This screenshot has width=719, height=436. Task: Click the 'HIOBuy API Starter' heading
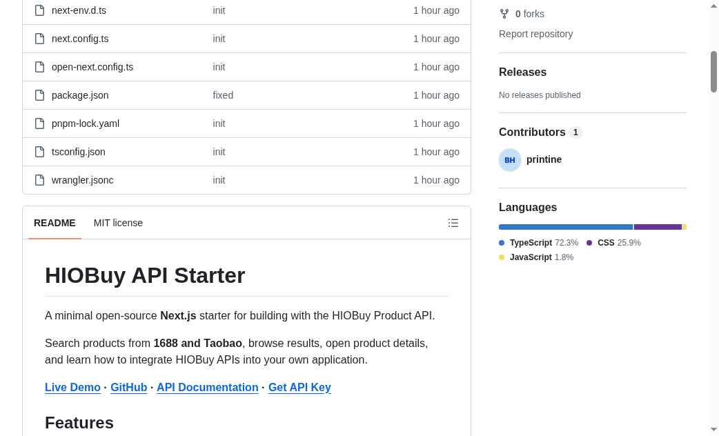145,275
